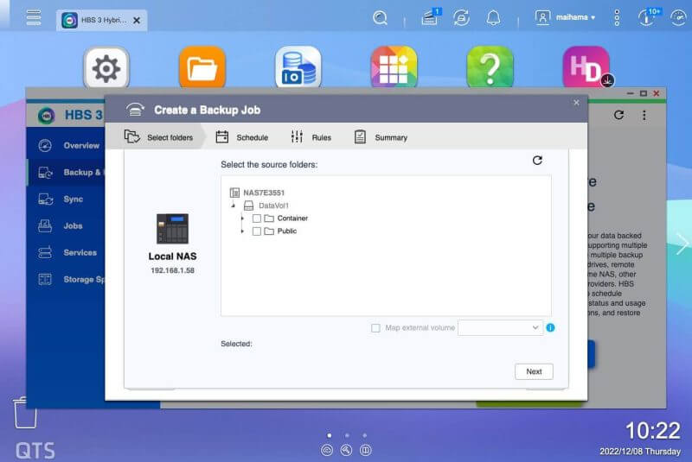Image resolution: width=692 pixels, height=462 pixels.
Task: Select the Summary wizard step
Action: (x=381, y=137)
